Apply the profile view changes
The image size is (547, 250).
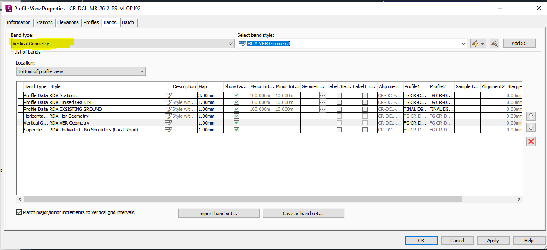[x=493, y=240]
